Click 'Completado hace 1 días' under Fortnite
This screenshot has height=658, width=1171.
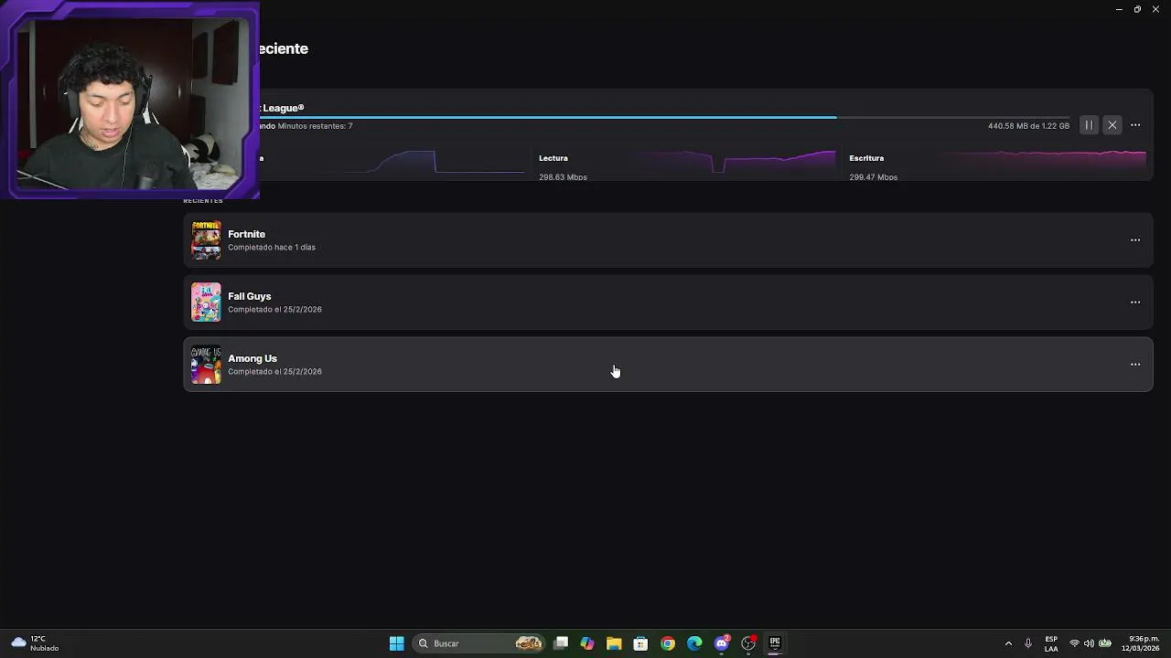tap(272, 248)
